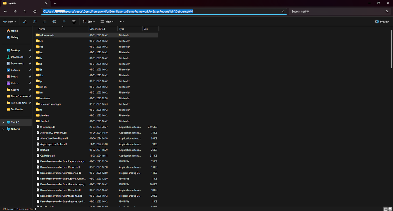The width and height of the screenshot is (393, 211).
Task: Select the zh-Hans folder row
Action: pos(97,116)
